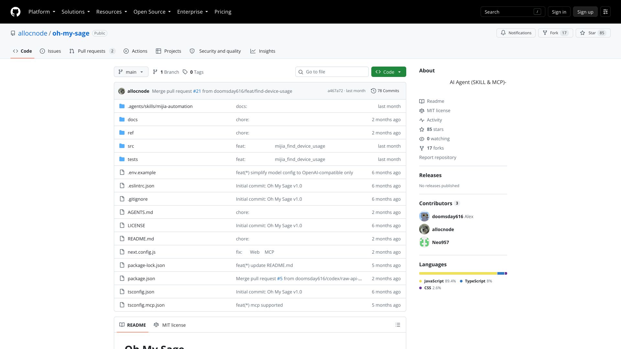Viewport: 621px width, 349px height.
Task: Open pull request #21 link
Action: tap(197, 91)
